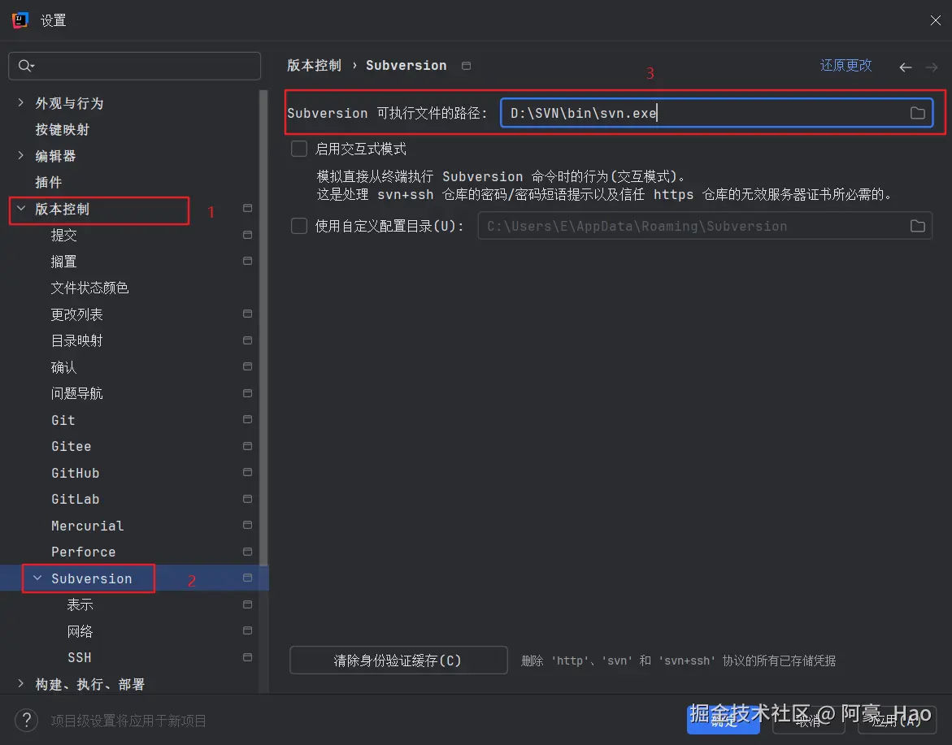This screenshot has width=952, height=745.
Task: Click project-level icon on 提交 row
Action: (247, 235)
